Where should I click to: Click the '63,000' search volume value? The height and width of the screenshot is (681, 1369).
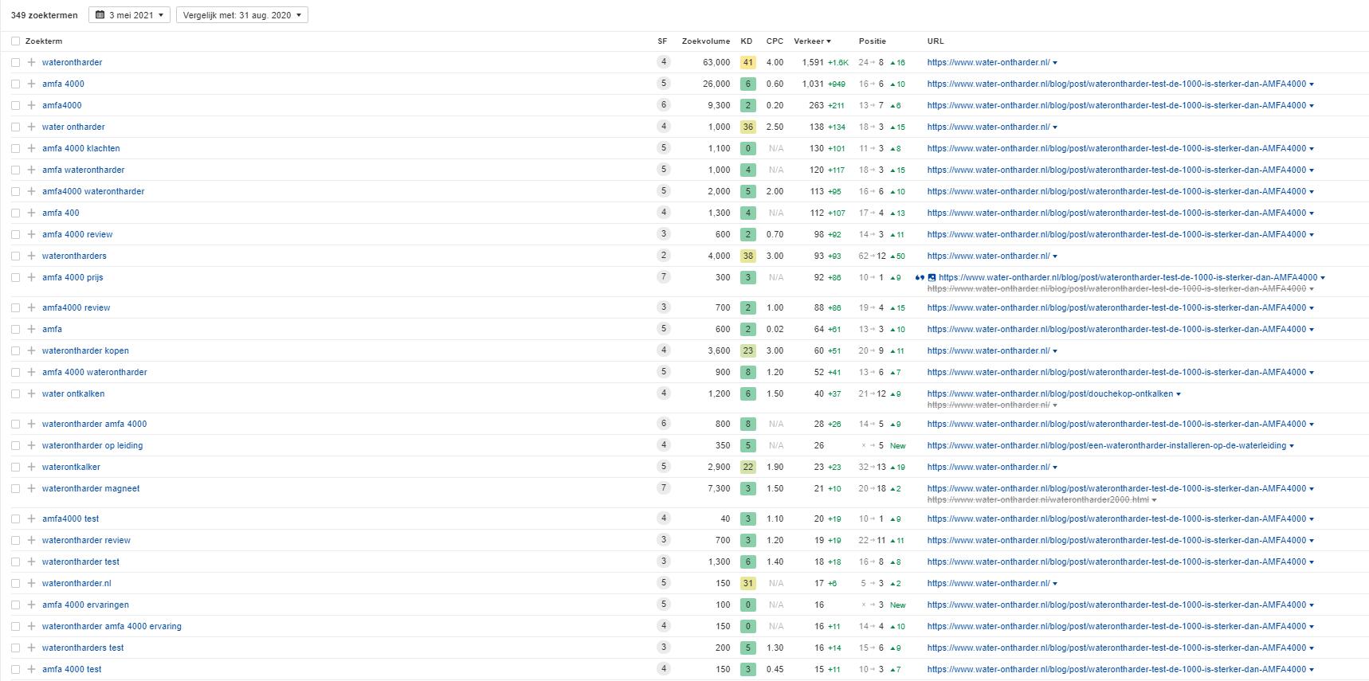tap(716, 62)
